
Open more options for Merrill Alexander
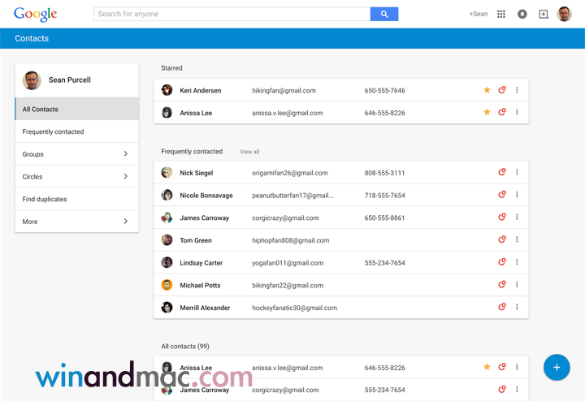click(x=517, y=307)
